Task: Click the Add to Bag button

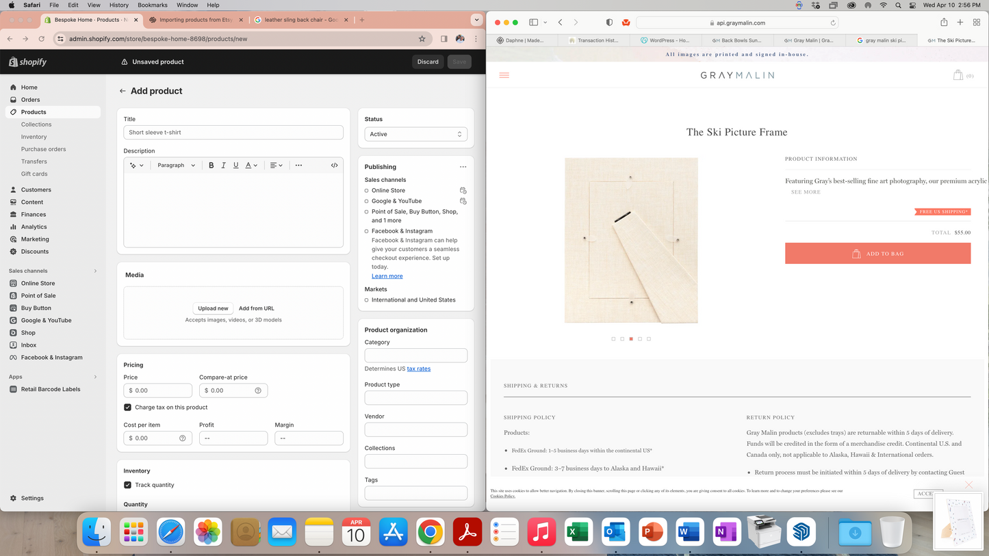Action: coord(877,254)
